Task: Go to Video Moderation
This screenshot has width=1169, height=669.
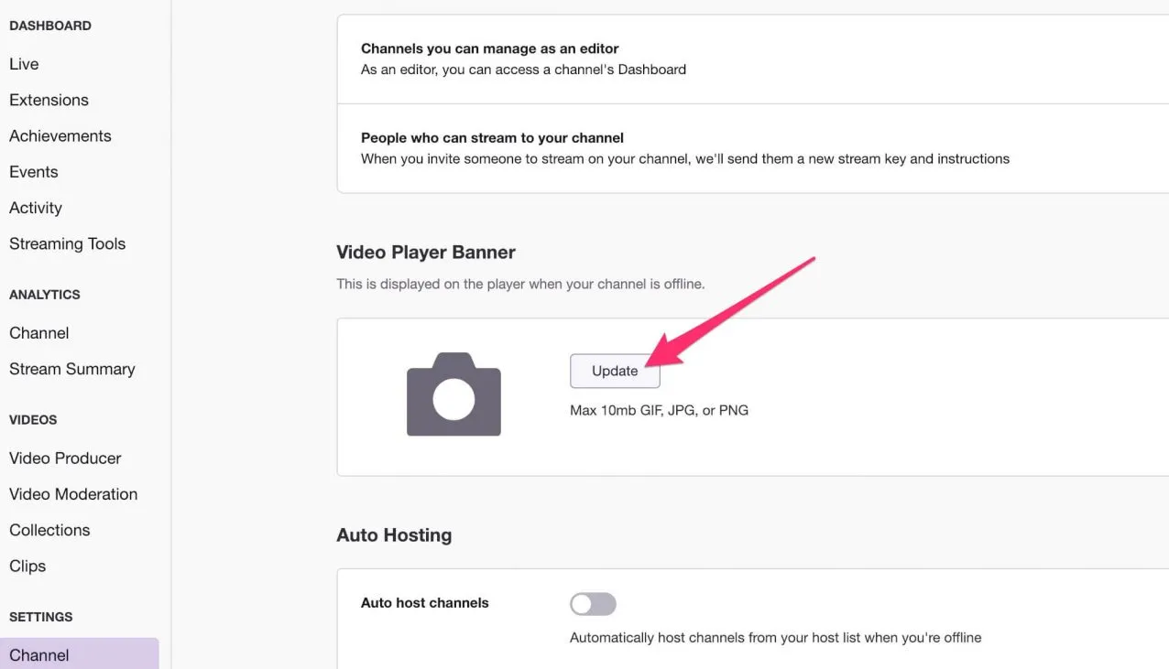Action: coord(73,494)
